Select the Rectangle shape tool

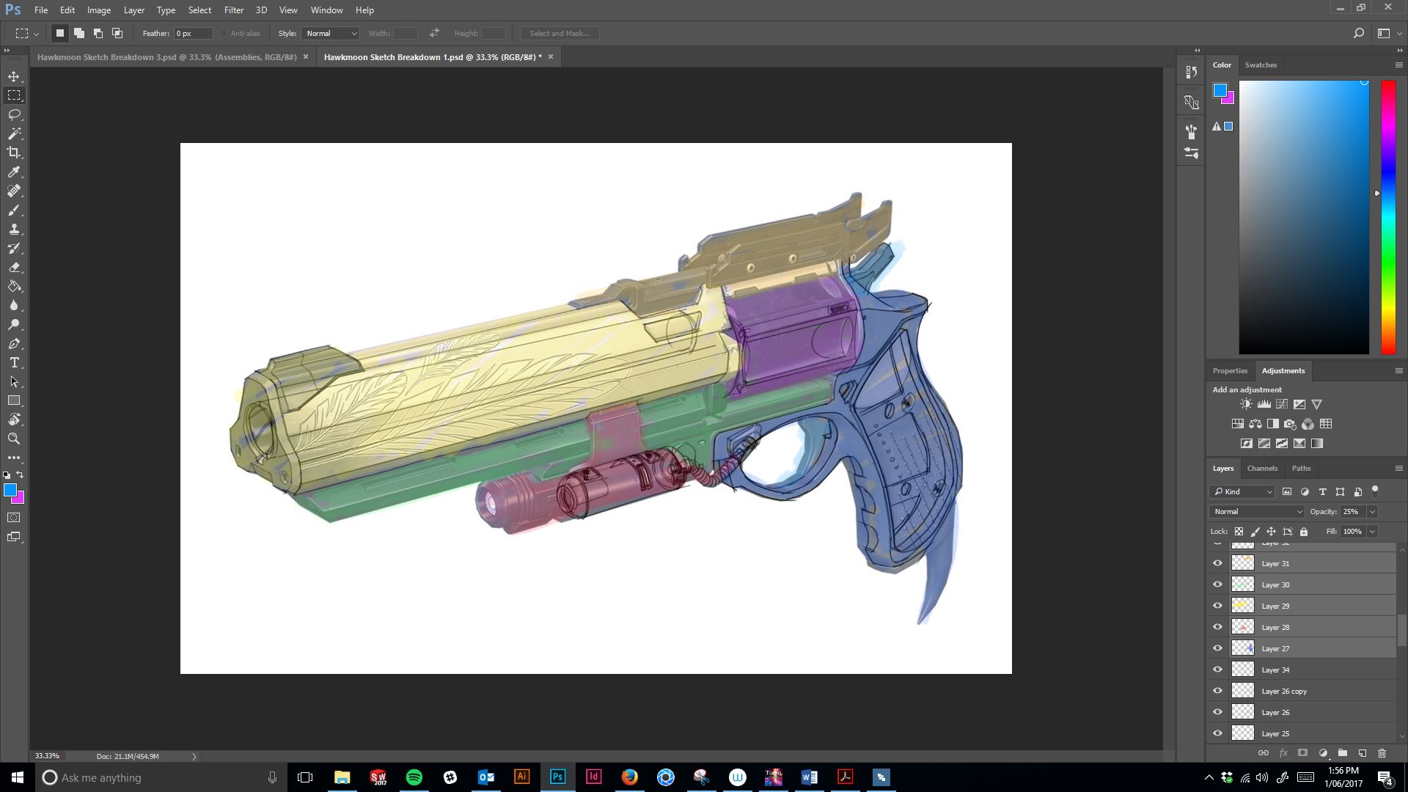tap(14, 400)
